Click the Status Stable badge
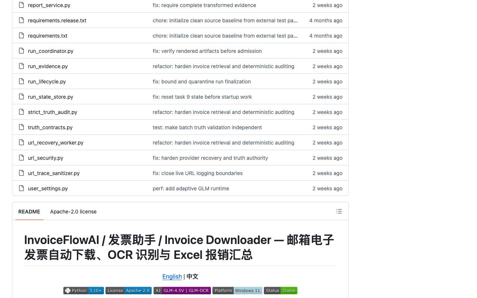 [x=281, y=291]
